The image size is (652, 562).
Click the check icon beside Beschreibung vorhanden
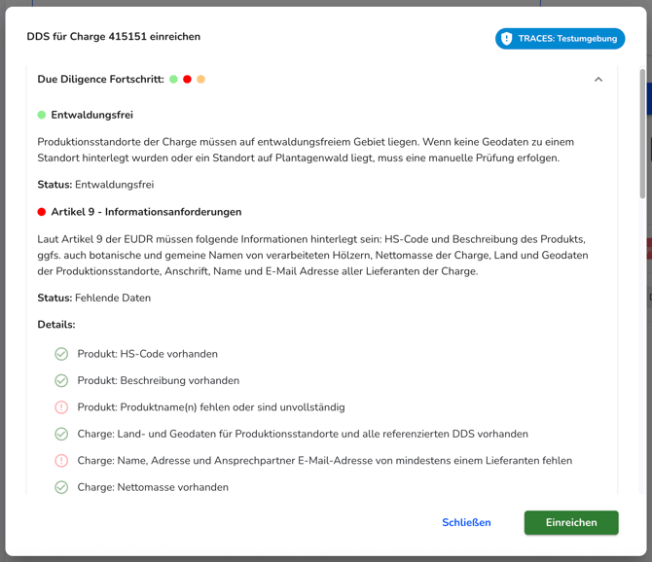[x=61, y=380]
